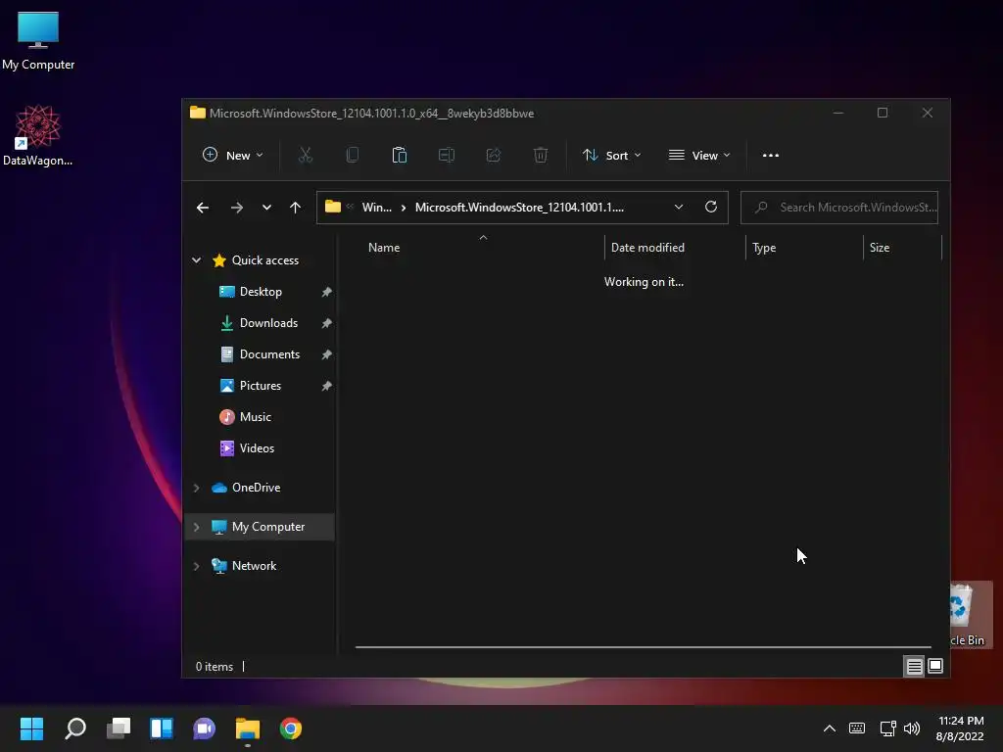
Task: Select the My Computer desktop icon
Action: click(x=38, y=41)
